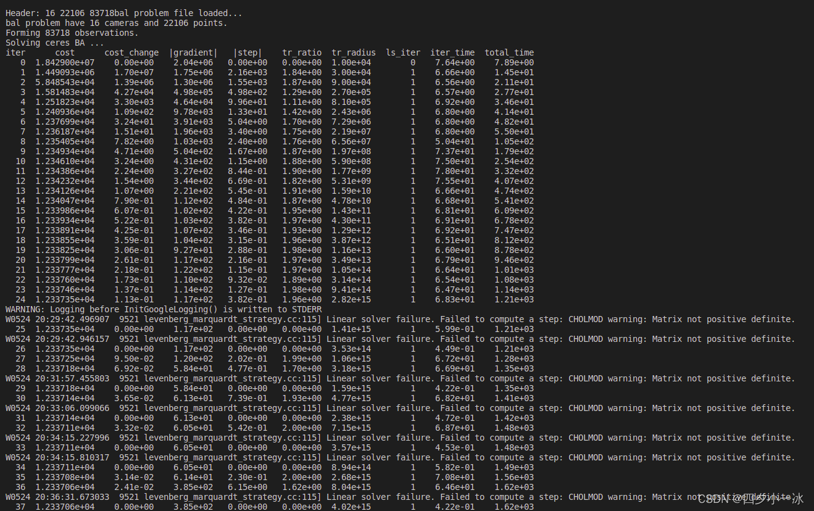The width and height of the screenshot is (814, 511).
Task: Click iter_time value 5.04e+01
Action: (x=455, y=141)
